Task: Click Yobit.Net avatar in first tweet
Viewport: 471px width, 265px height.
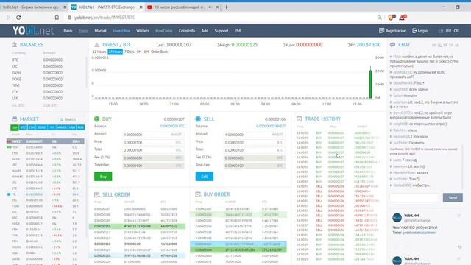Action: point(397,218)
